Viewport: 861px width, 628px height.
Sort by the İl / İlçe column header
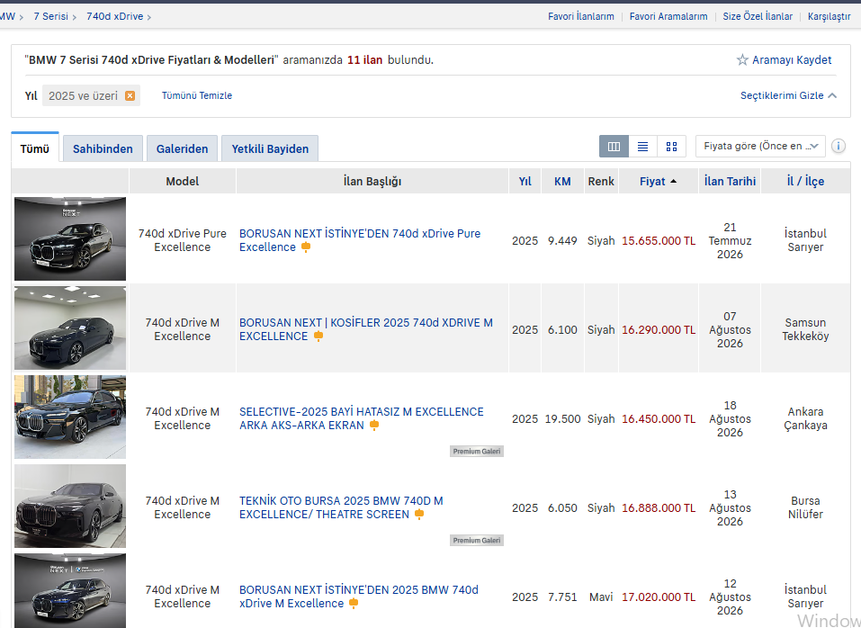tap(805, 181)
